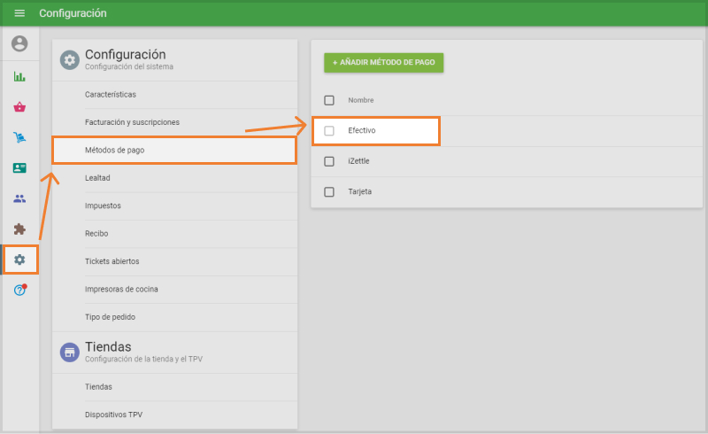Image resolution: width=708 pixels, height=434 pixels.
Task: Open the Impresoras de cocina section
Action: [x=121, y=289]
